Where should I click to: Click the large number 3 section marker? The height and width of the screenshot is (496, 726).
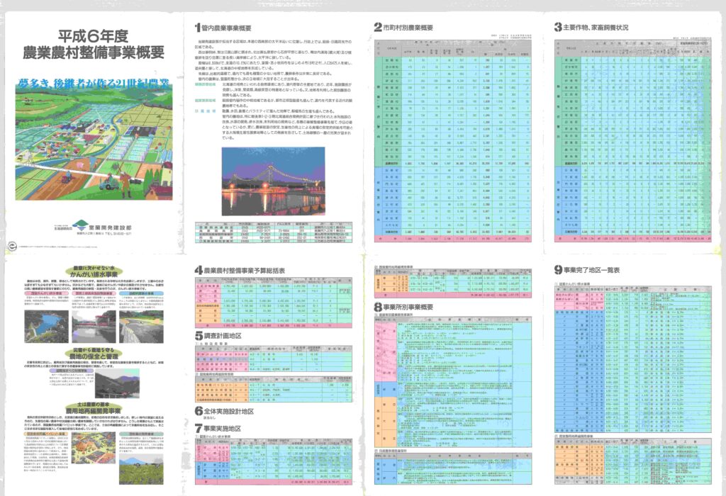point(558,28)
